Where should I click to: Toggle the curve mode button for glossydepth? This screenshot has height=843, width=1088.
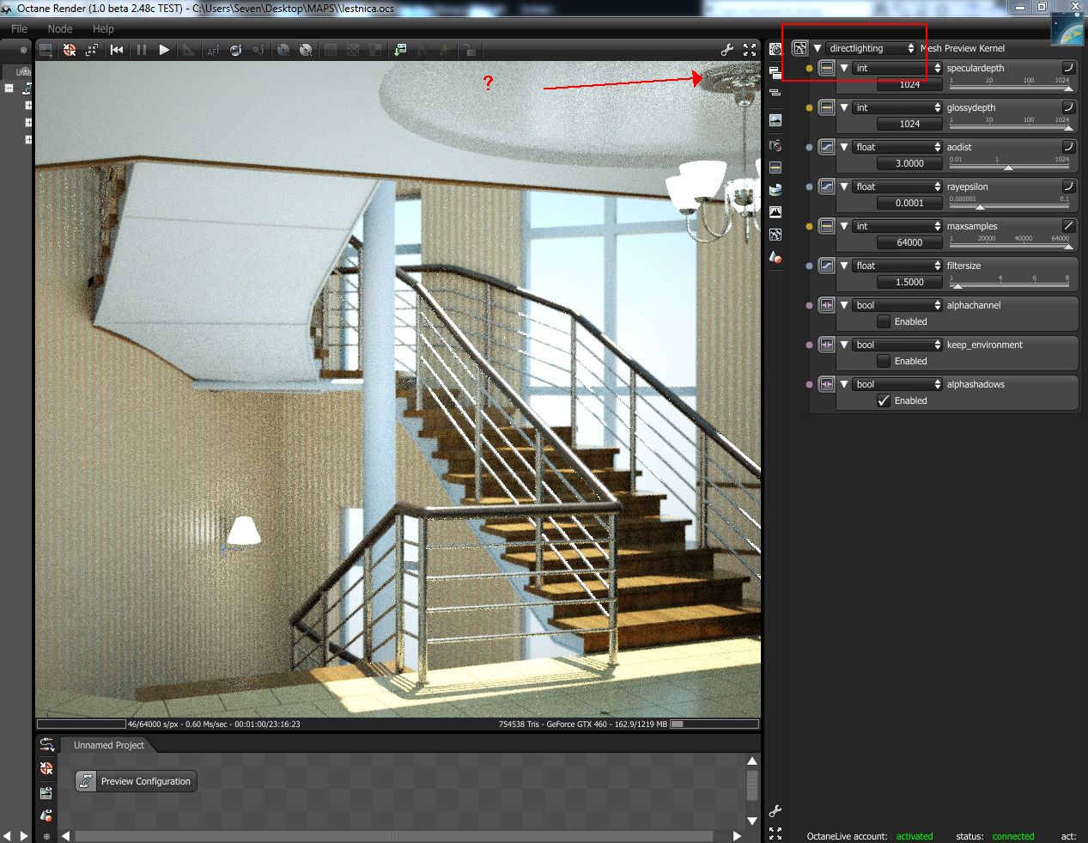pyautogui.click(x=1069, y=107)
